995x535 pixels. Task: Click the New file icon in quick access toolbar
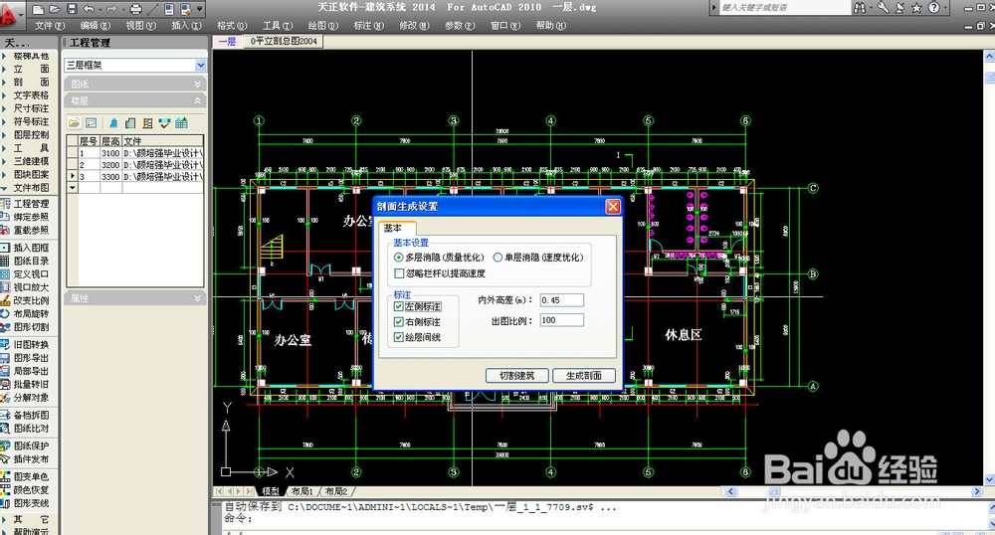point(38,9)
